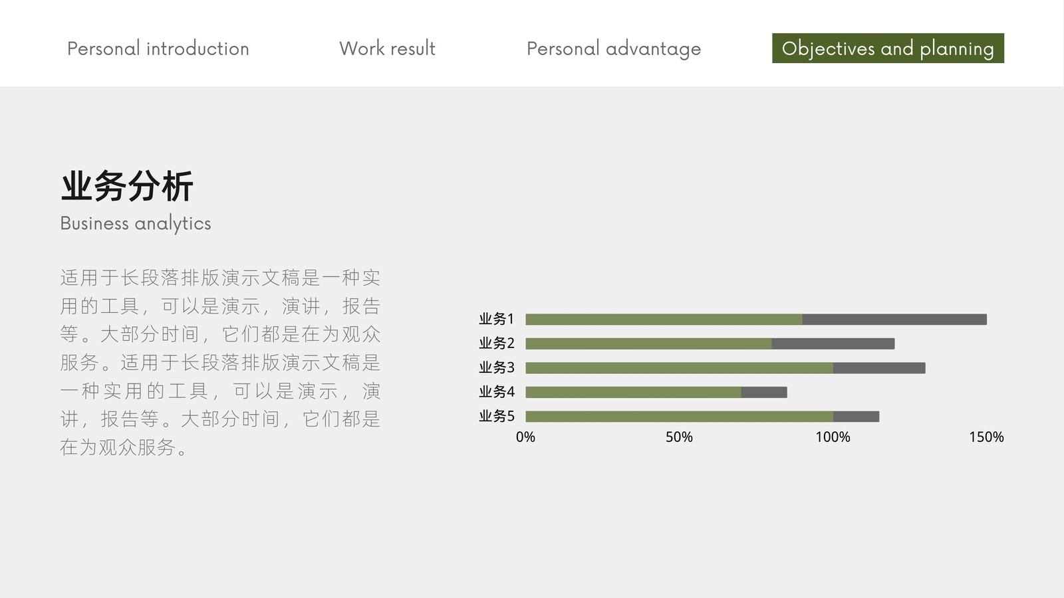Select the gray segment of 业务1 bar
1064x598 pixels.
(x=894, y=320)
